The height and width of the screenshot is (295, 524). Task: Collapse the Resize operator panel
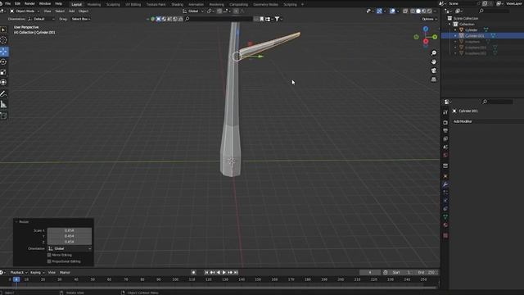tap(16, 222)
